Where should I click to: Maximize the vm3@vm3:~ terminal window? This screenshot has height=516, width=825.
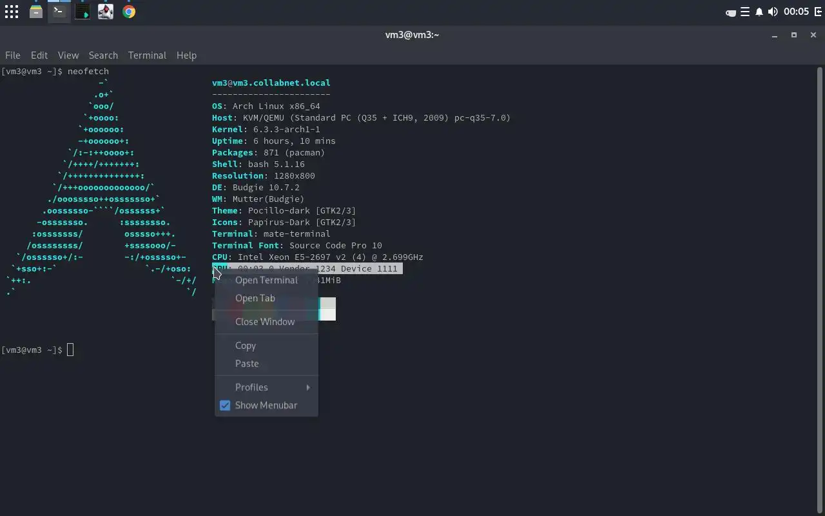coord(793,35)
